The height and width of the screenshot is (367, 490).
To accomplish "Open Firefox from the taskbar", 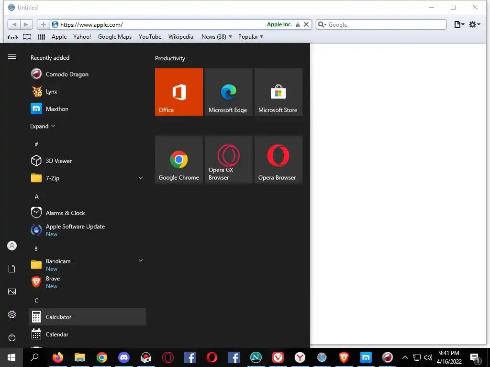I will (58, 357).
